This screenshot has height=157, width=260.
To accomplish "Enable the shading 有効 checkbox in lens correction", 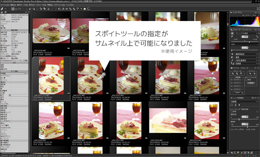I will click(x=231, y=112).
